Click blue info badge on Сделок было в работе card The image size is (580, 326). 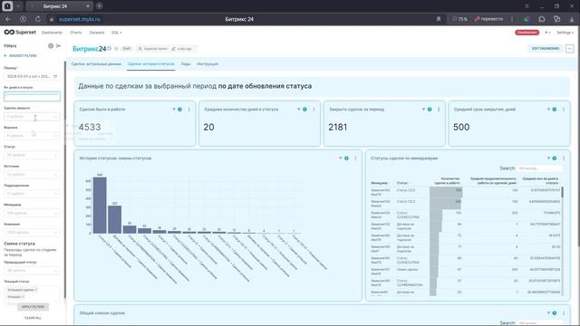[179, 110]
